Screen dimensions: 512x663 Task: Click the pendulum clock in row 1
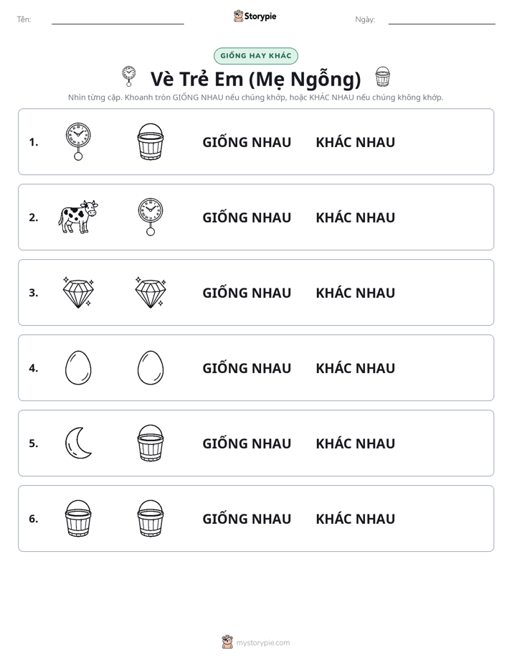pos(78,141)
